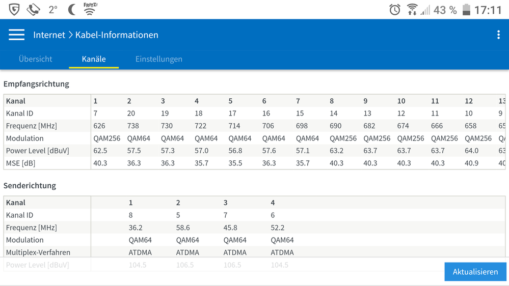Screen dimensions: 509x286
Task: Open the hamburger navigation menu
Action: point(16,35)
